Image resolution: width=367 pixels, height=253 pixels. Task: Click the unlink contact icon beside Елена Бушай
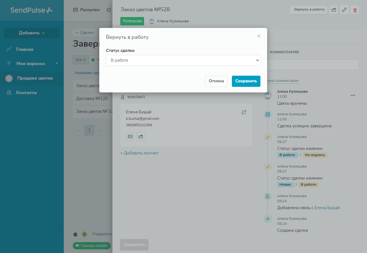244,112
